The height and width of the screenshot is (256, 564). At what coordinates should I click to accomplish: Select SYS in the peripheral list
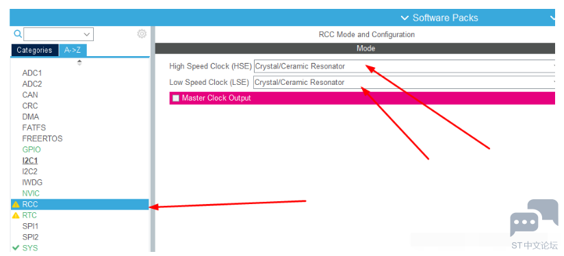(30, 248)
